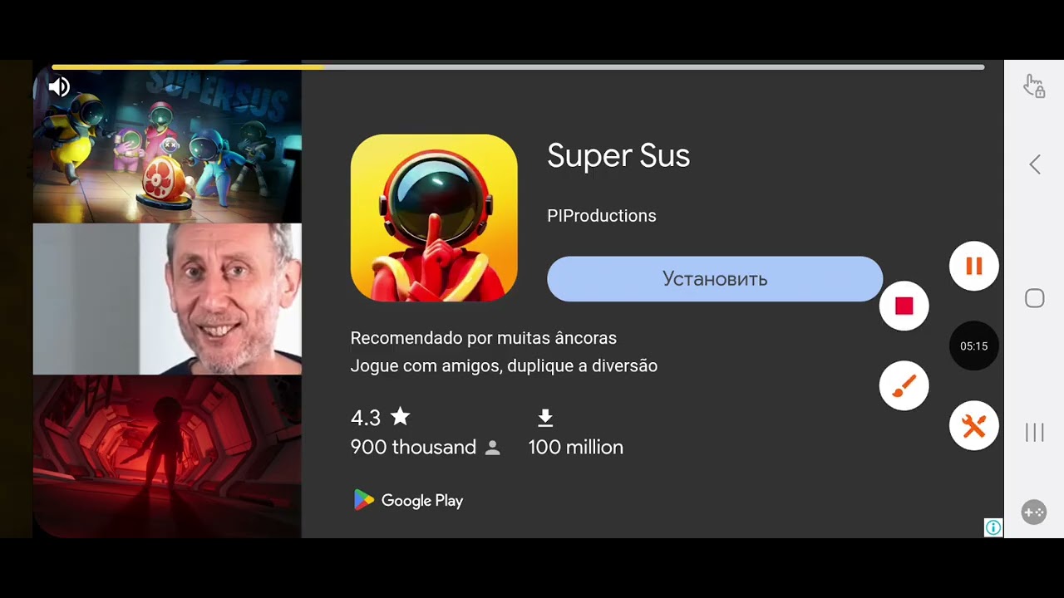Open the Super Sus app icon
The width and height of the screenshot is (1064, 598).
pos(434,218)
